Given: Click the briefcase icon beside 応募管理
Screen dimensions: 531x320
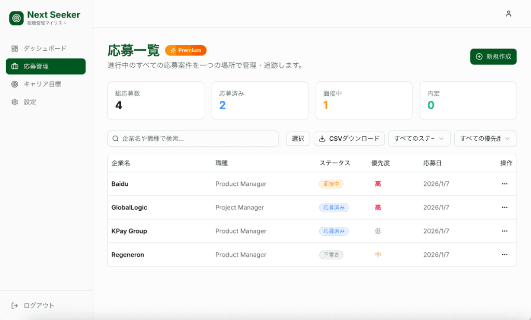Looking at the screenshot, I should coord(14,66).
